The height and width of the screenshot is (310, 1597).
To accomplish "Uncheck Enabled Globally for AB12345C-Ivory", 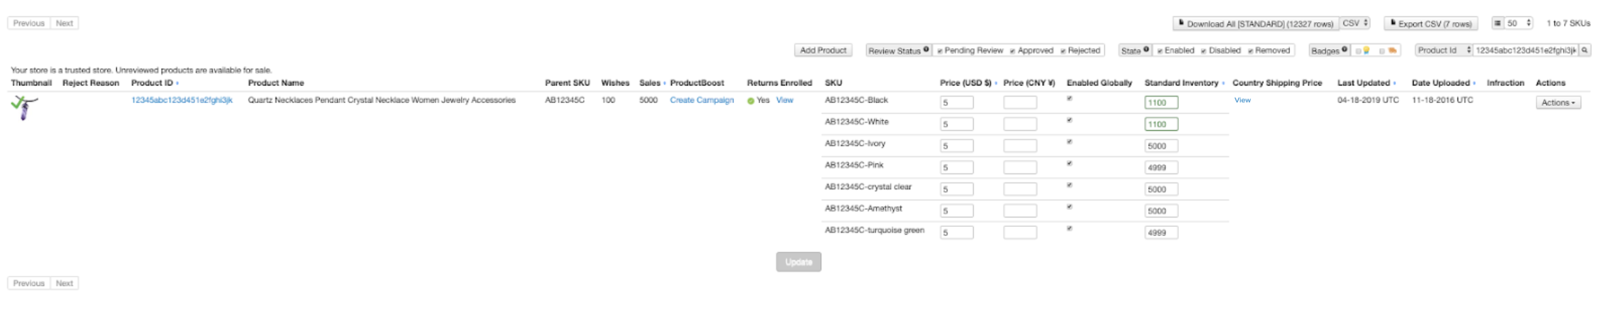I will click(x=1069, y=142).
